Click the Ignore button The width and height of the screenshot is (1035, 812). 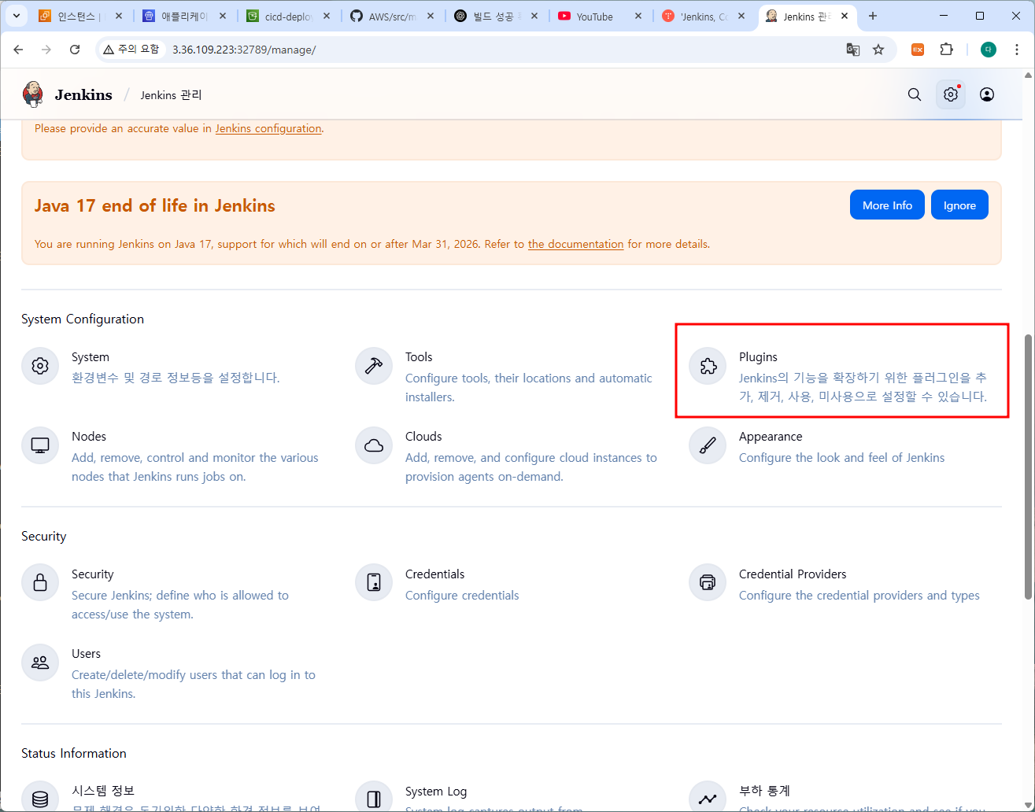(959, 205)
